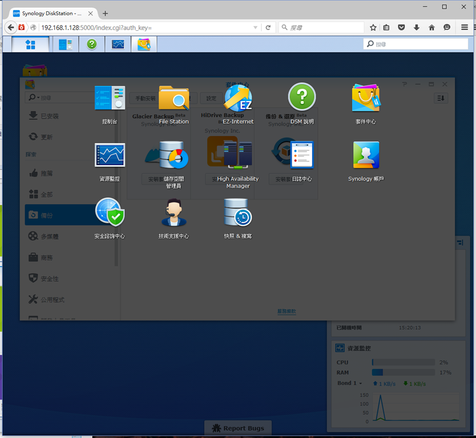Click the RAM usage bar in resource widget
This screenshot has height=438, width=476.
click(x=404, y=372)
